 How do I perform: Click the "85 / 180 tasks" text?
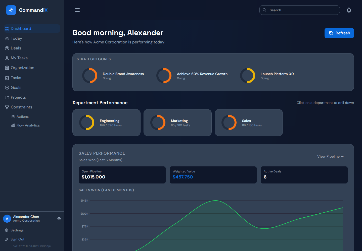(x=180, y=125)
